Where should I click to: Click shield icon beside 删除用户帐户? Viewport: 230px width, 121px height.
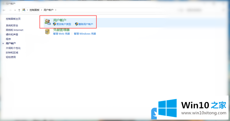[x=76, y=24]
